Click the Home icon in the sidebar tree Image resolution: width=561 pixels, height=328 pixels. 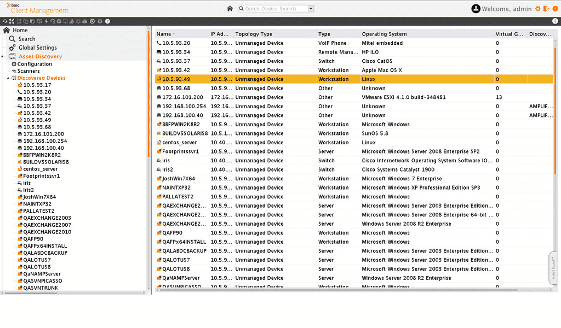pyautogui.click(x=7, y=30)
